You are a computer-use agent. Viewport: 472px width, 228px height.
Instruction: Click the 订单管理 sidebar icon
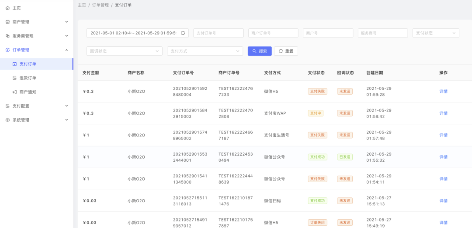(x=7, y=50)
